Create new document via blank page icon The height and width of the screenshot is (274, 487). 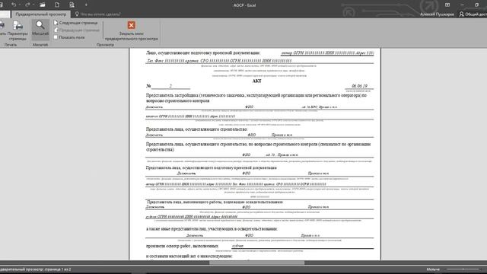coord(57,5)
